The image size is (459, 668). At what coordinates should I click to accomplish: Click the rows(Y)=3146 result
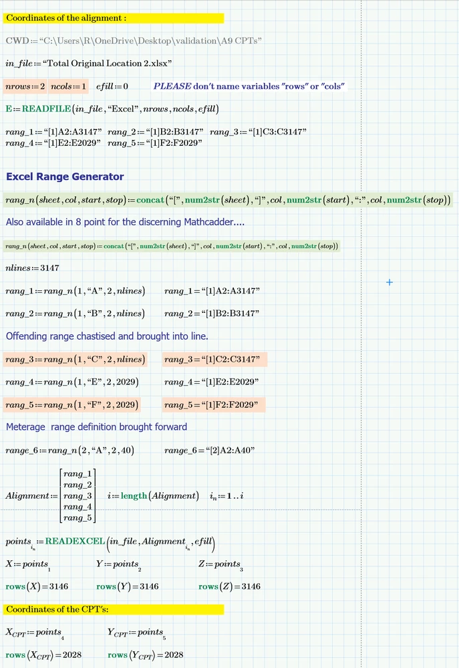[x=128, y=586]
